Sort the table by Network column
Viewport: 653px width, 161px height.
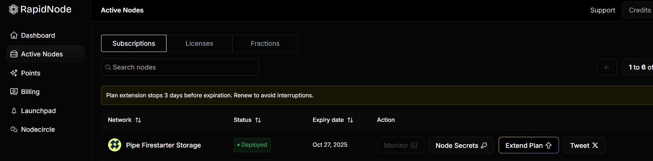click(138, 120)
